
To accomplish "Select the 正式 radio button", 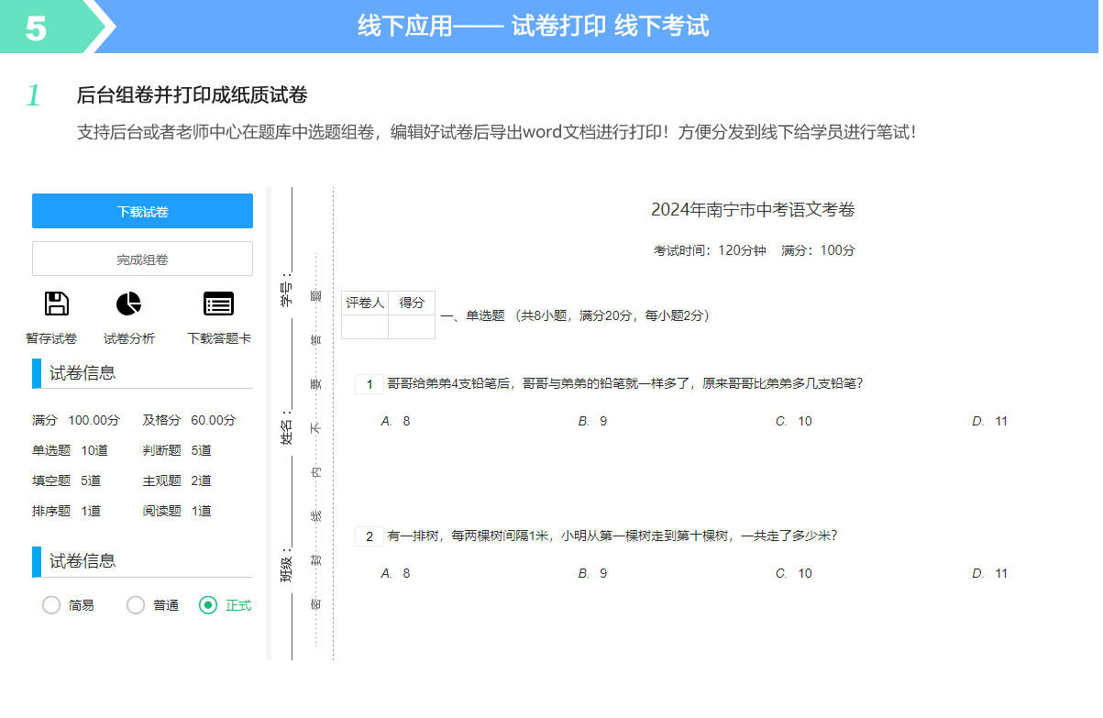I will click(208, 605).
